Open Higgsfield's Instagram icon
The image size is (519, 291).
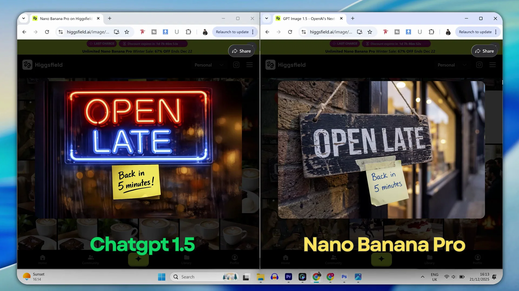236,65
